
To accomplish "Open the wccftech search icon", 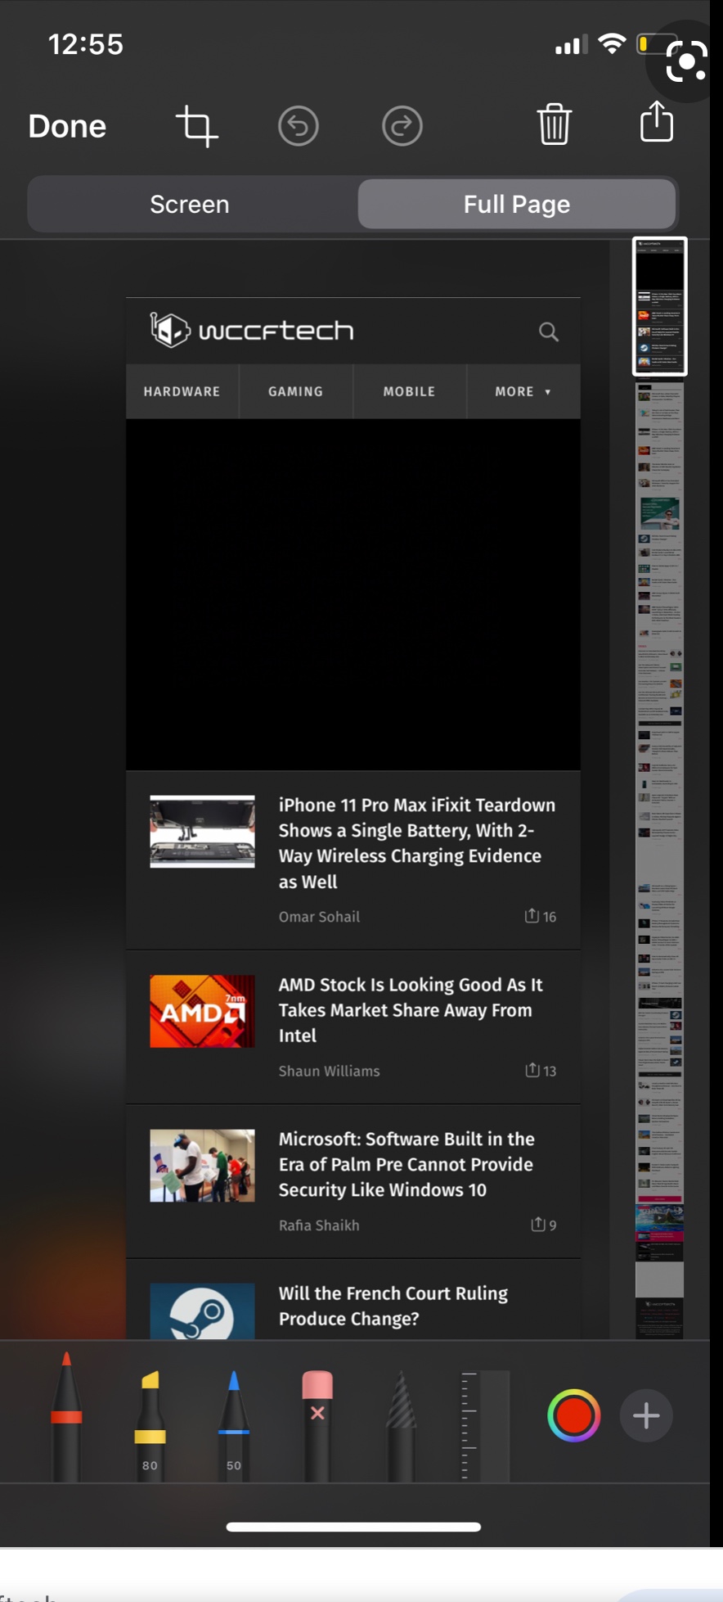I will [549, 332].
